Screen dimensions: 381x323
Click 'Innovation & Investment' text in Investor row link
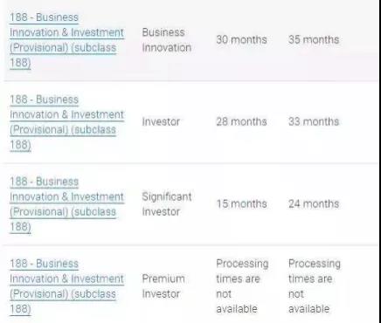(67, 114)
